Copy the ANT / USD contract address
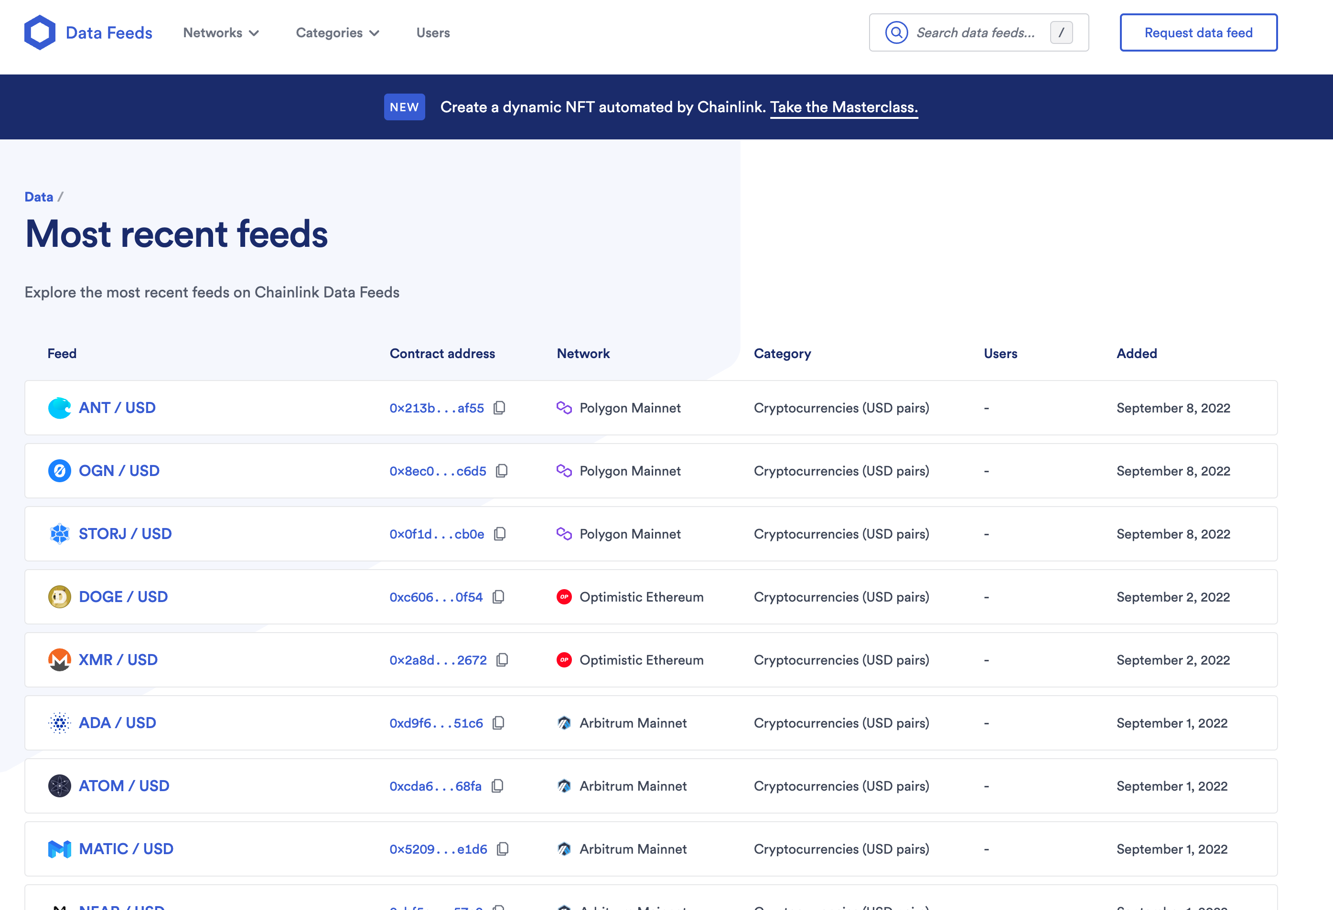Viewport: 1333px width, 910px height. [x=500, y=408]
